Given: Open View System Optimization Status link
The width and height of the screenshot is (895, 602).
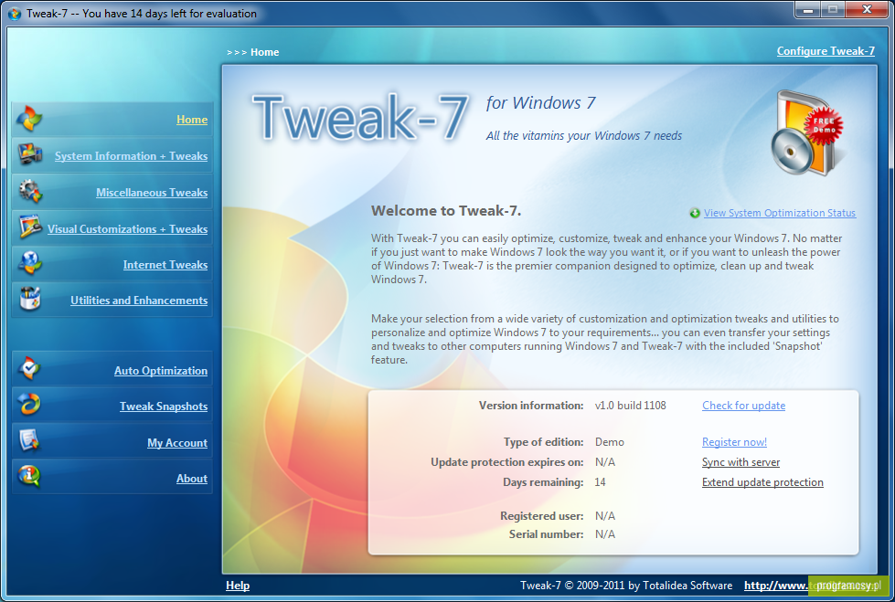Looking at the screenshot, I should pos(780,213).
